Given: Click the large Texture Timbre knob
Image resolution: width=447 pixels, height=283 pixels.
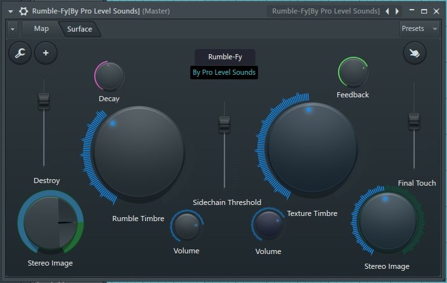Looking at the screenshot, I should click(312, 148).
